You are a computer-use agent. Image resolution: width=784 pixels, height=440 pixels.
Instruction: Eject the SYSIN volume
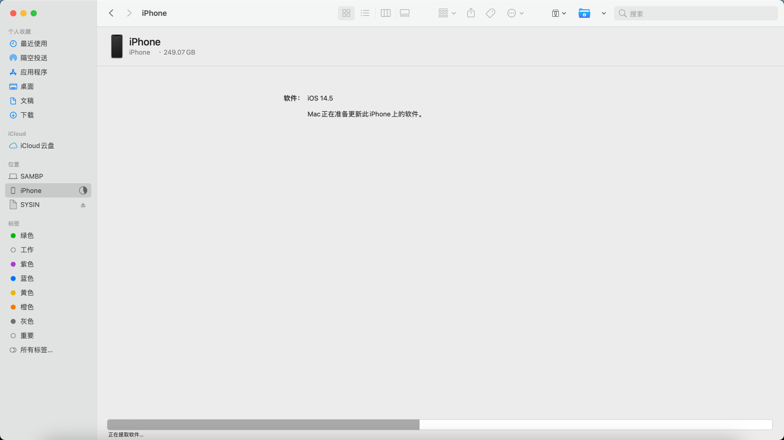click(x=83, y=205)
